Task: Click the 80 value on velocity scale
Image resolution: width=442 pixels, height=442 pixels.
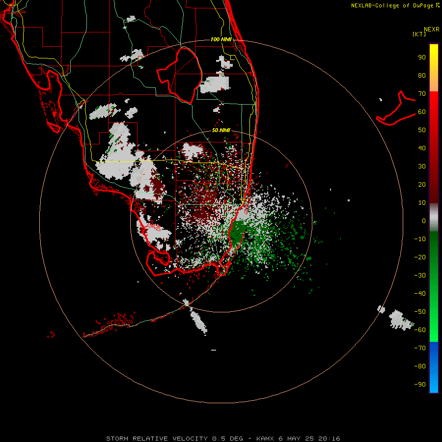Action: 422,76
